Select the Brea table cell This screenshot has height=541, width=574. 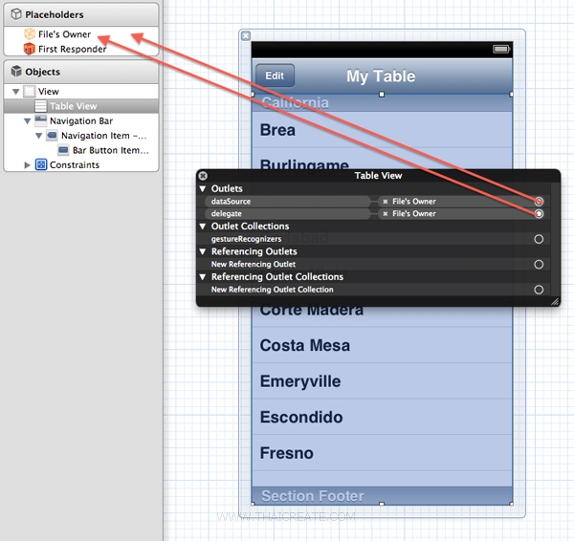tap(382, 130)
